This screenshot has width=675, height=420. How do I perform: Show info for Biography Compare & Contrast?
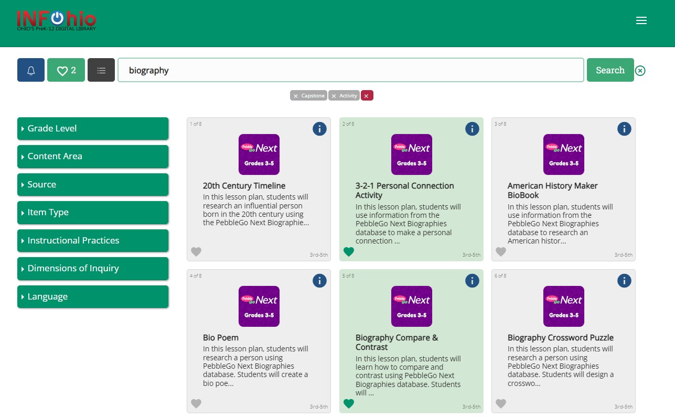[472, 280]
